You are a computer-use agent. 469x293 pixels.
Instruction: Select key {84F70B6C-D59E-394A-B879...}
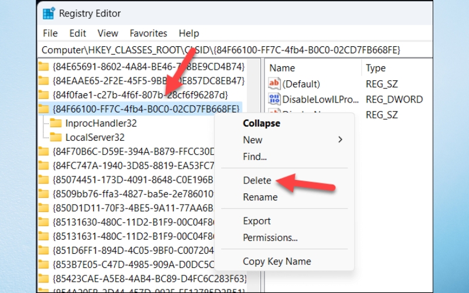[134, 152]
